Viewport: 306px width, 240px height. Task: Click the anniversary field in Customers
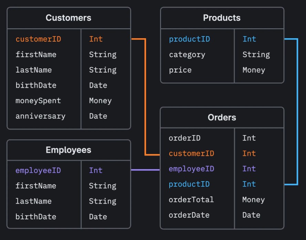pos(40,116)
